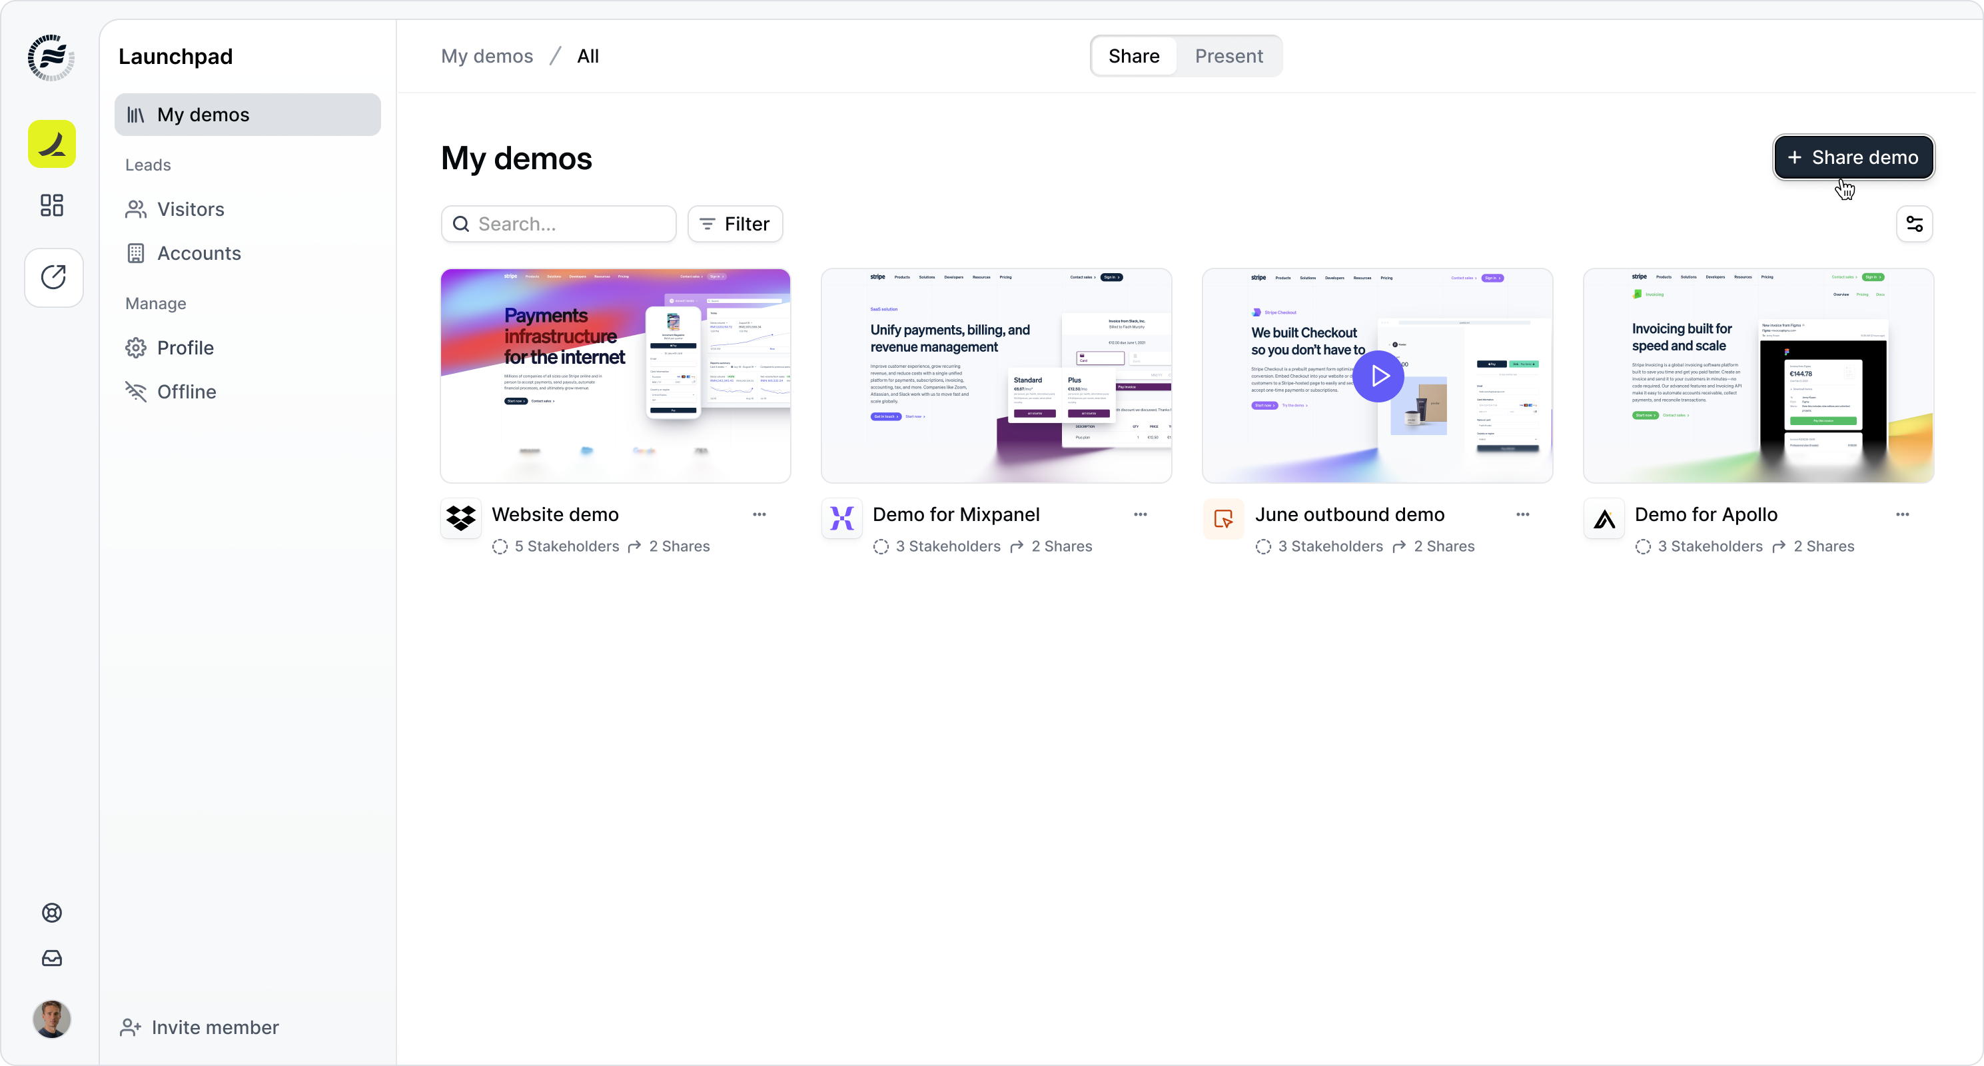The height and width of the screenshot is (1066, 1984).
Task: Open the Filter dropdown
Action: point(735,224)
